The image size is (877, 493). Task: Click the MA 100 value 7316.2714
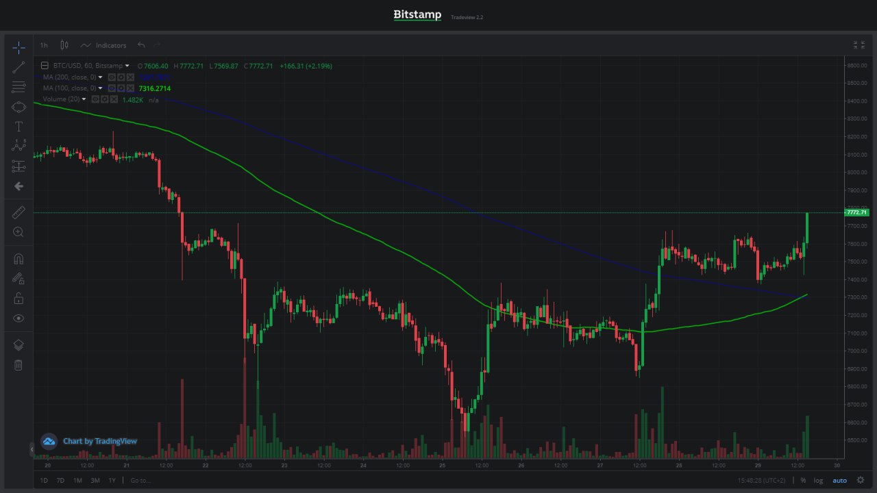click(155, 88)
